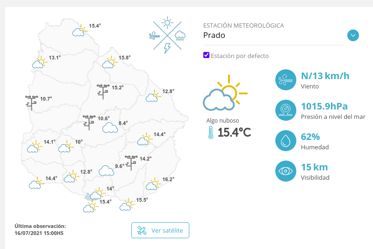
Task: Click the humidity droplet icon
Action: [x=286, y=141]
